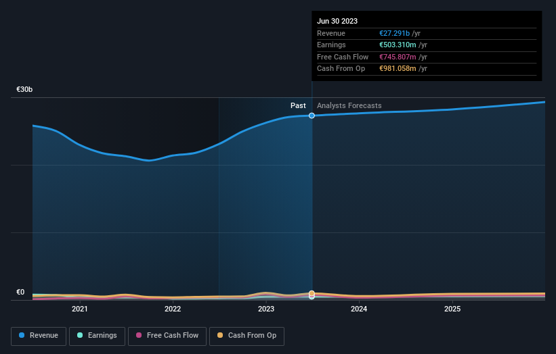Click the 2023 x-axis label

(x=266, y=309)
